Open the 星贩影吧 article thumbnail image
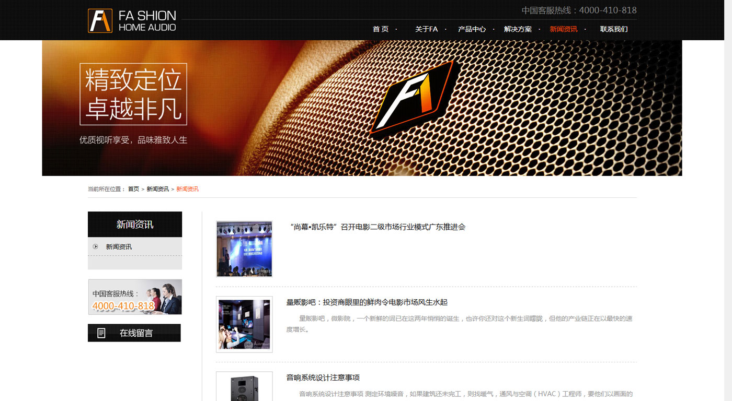The width and height of the screenshot is (732, 401). point(244,324)
